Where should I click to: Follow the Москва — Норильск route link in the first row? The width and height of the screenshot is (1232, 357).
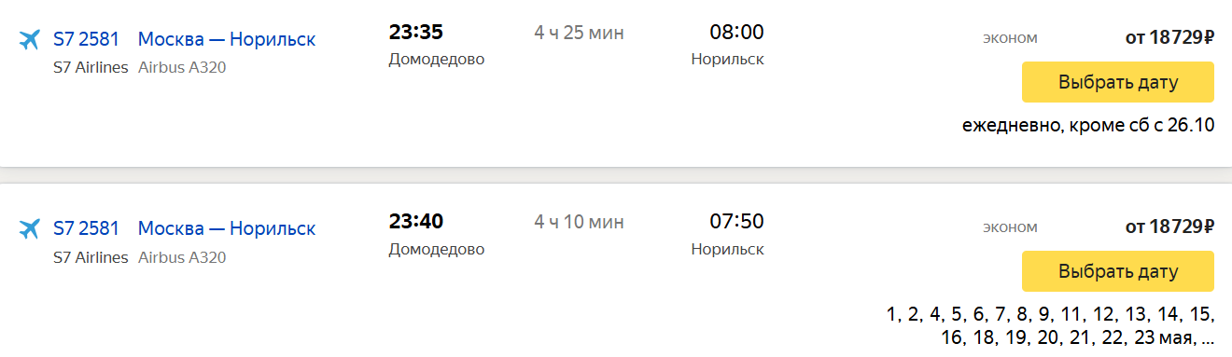coord(227,39)
